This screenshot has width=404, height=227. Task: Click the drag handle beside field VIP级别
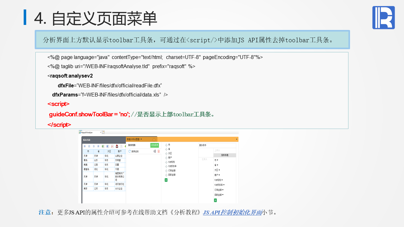(166, 162)
